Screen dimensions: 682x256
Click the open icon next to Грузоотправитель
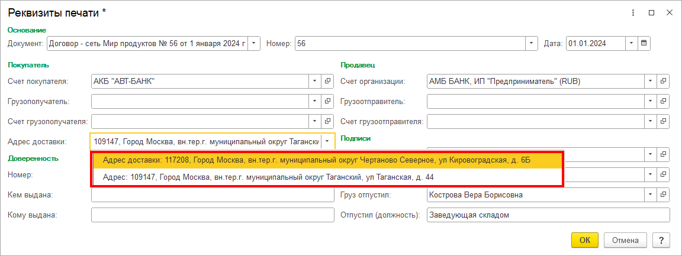coord(664,102)
